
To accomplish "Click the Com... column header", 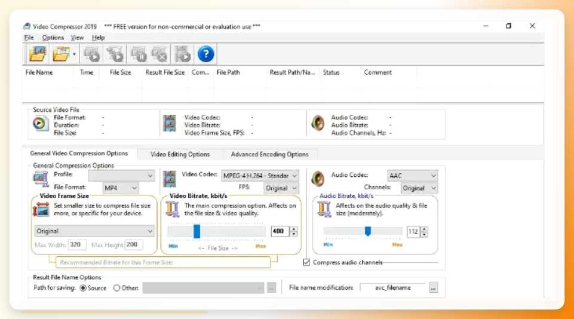I will 201,72.
